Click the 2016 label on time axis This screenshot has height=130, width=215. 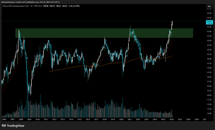coord(88,120)
